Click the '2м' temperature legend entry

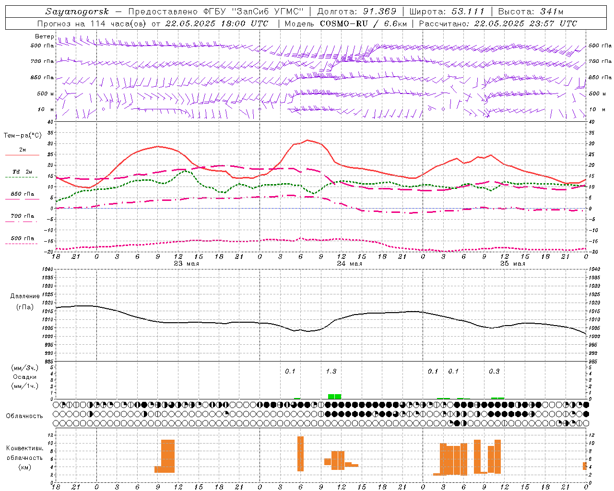[x=23, y=150]
